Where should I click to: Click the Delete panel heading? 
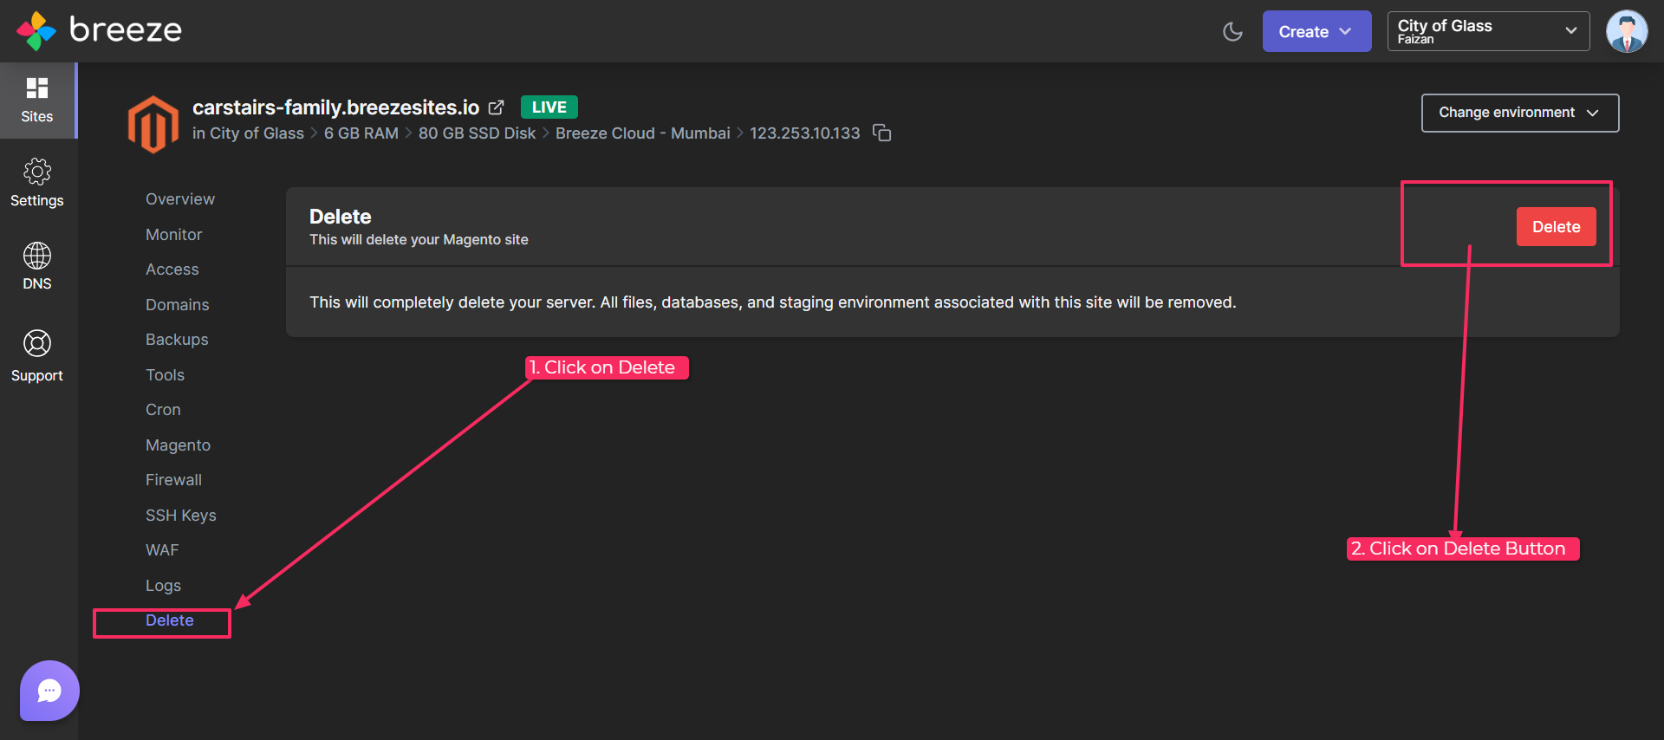click(340, 217)
